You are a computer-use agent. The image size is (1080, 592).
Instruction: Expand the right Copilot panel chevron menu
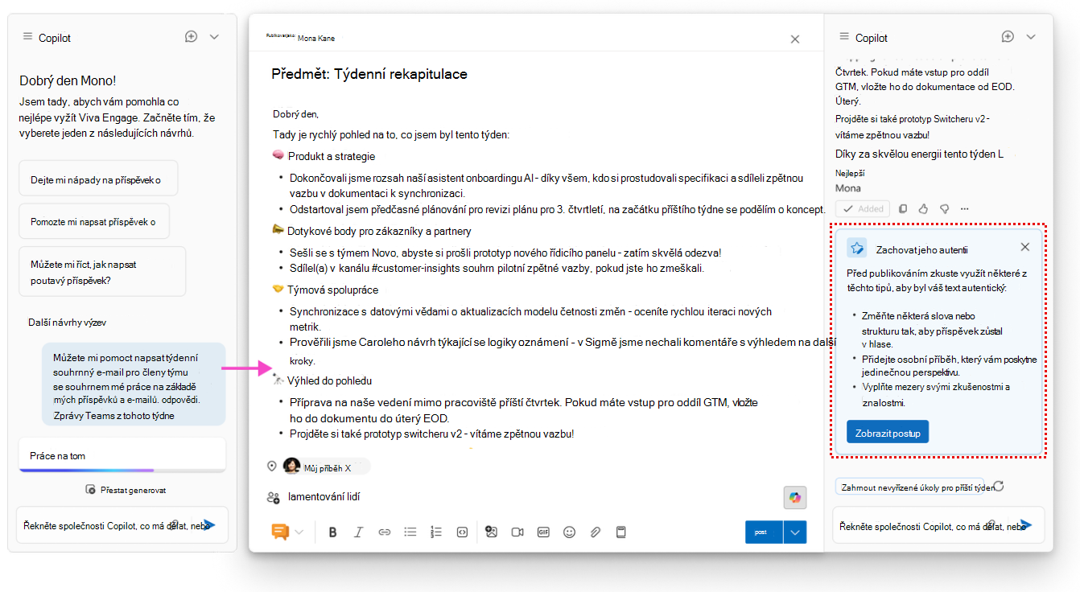click(x=1031, y=37)
